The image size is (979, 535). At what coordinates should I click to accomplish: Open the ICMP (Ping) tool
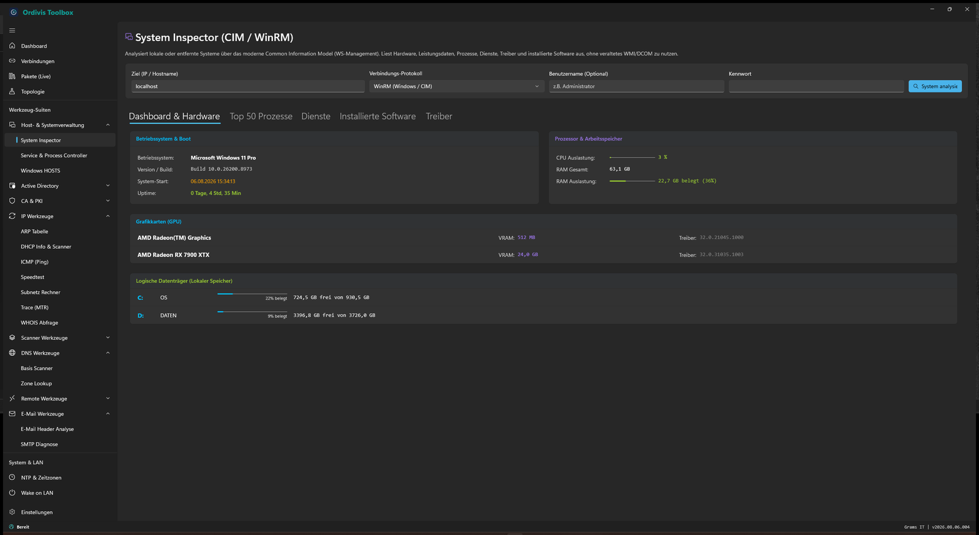[x=60, y=262]
